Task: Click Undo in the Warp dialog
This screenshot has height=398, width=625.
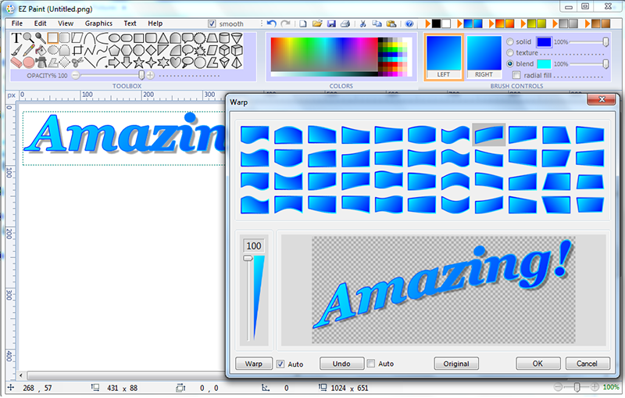Action: coord(341,364)
